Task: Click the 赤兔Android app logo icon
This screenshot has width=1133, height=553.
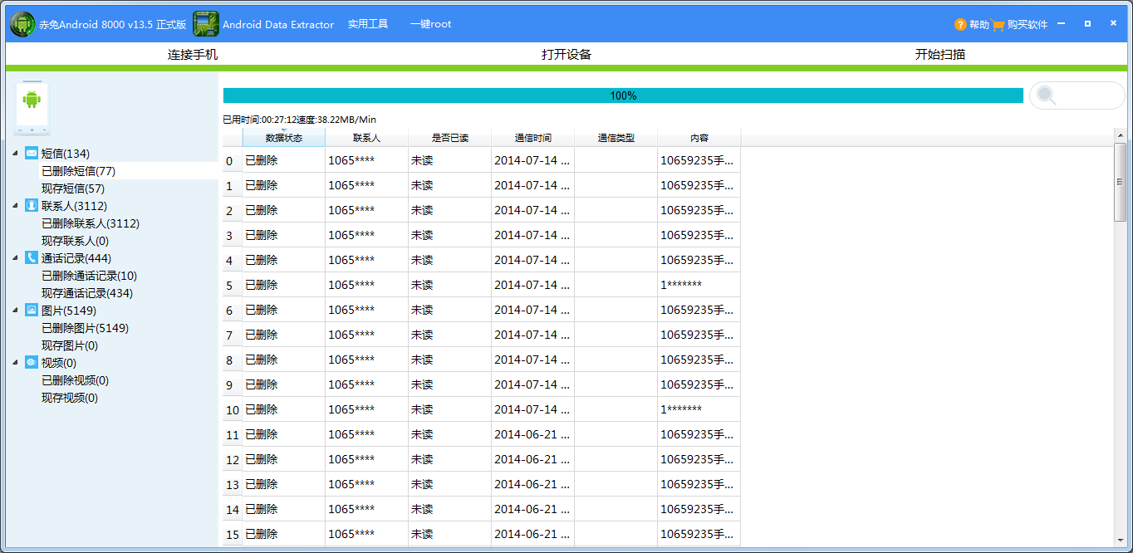Action: click(x=22, y=24)
